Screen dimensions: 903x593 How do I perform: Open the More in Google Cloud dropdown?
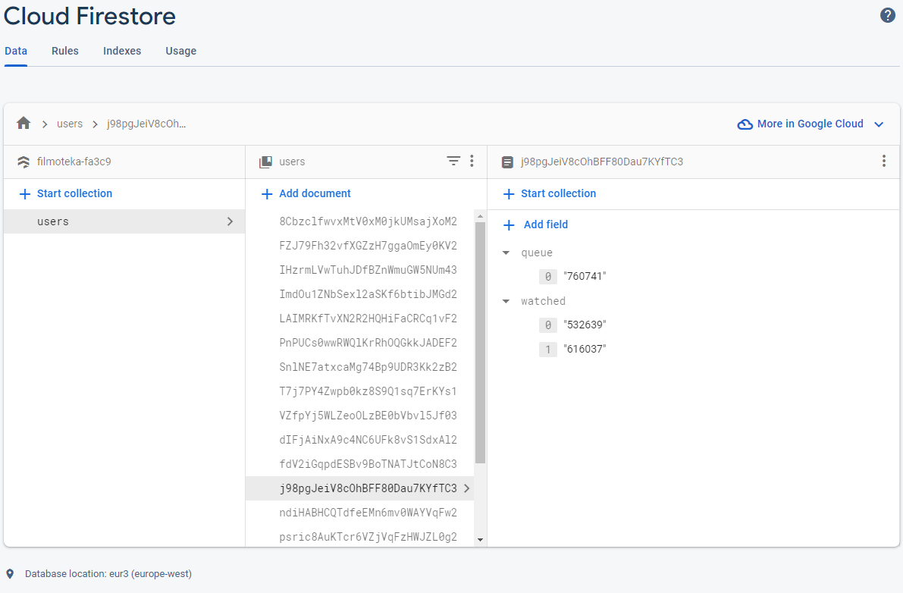[879, 124]
